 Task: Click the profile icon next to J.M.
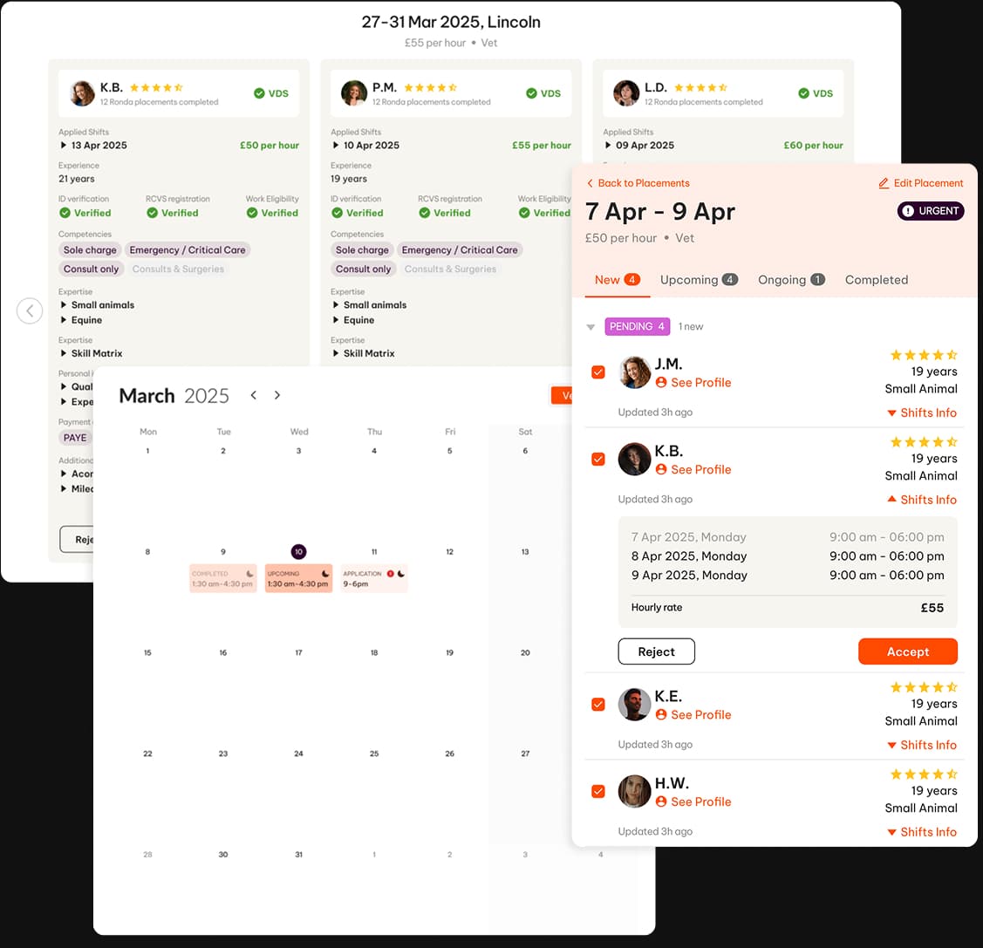click(x=661, y=383)
